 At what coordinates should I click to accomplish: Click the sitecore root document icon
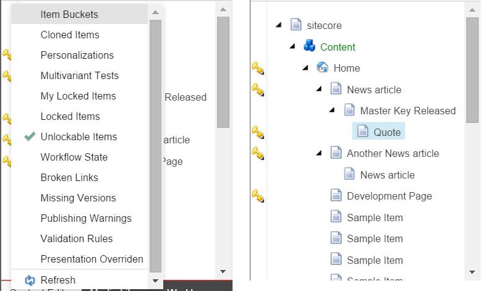(296, 25)
